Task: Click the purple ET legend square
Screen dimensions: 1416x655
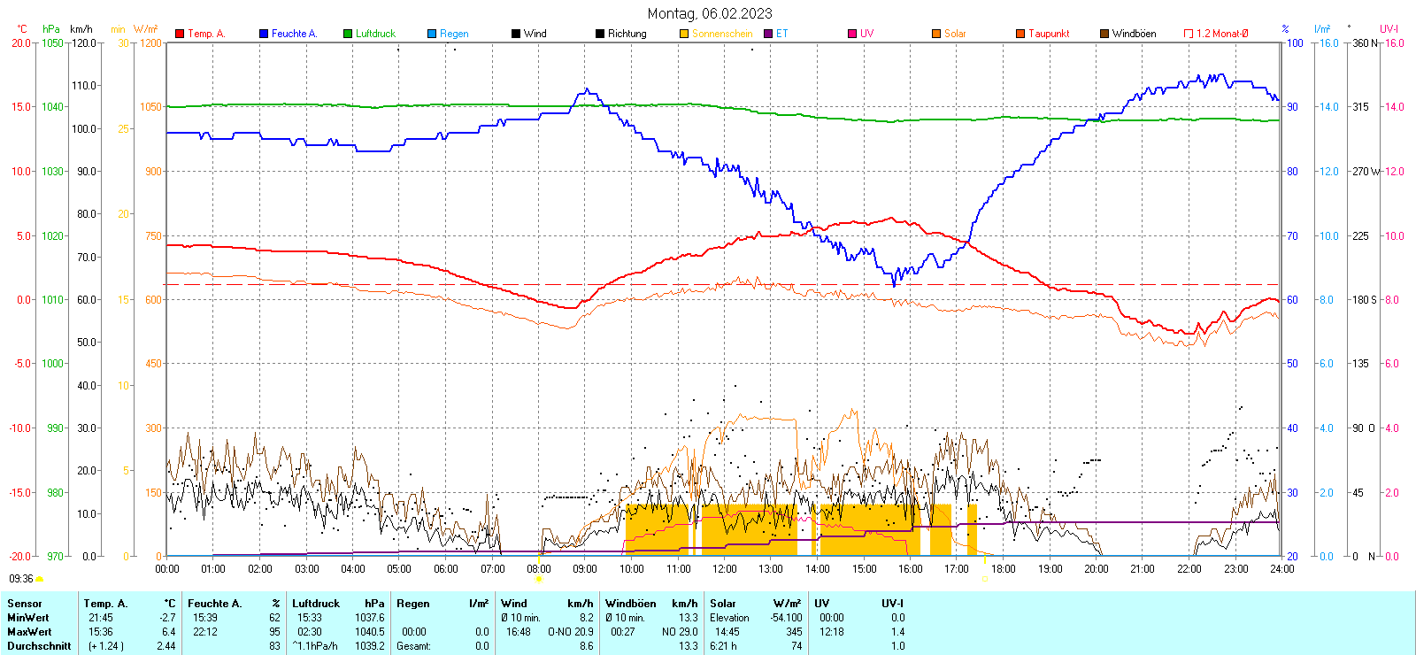Action: pos(768,34)
